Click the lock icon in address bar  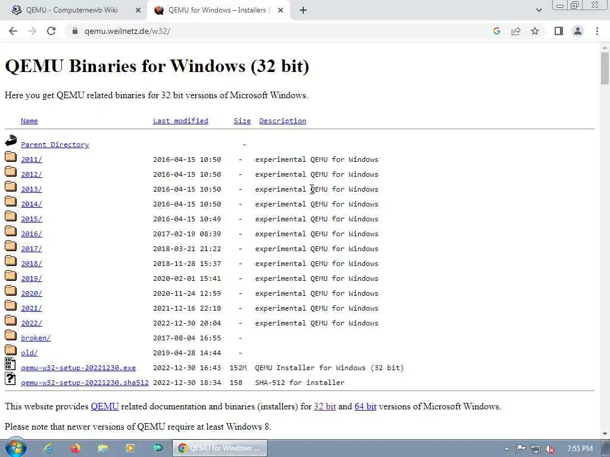pyautogui.click(x=74, y=31)
